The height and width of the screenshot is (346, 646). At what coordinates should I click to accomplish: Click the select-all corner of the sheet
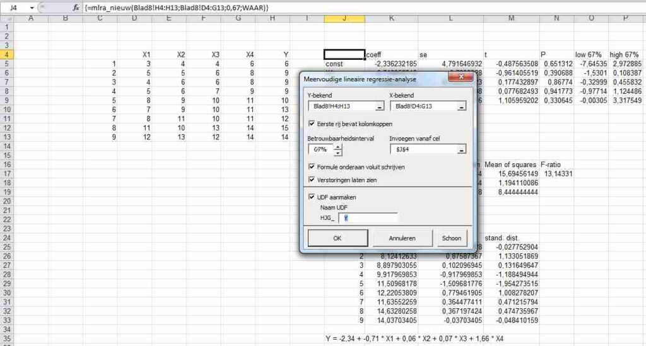[x=6, y=18]
